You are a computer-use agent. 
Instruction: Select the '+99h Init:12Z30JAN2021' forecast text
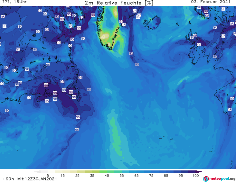pos(30,179)
